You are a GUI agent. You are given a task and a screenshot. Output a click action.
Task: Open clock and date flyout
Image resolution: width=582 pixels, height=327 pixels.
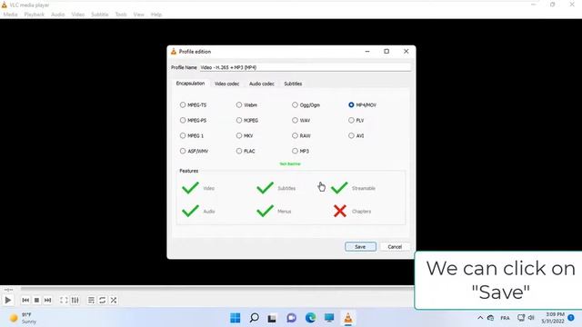(x=553, y=318)
